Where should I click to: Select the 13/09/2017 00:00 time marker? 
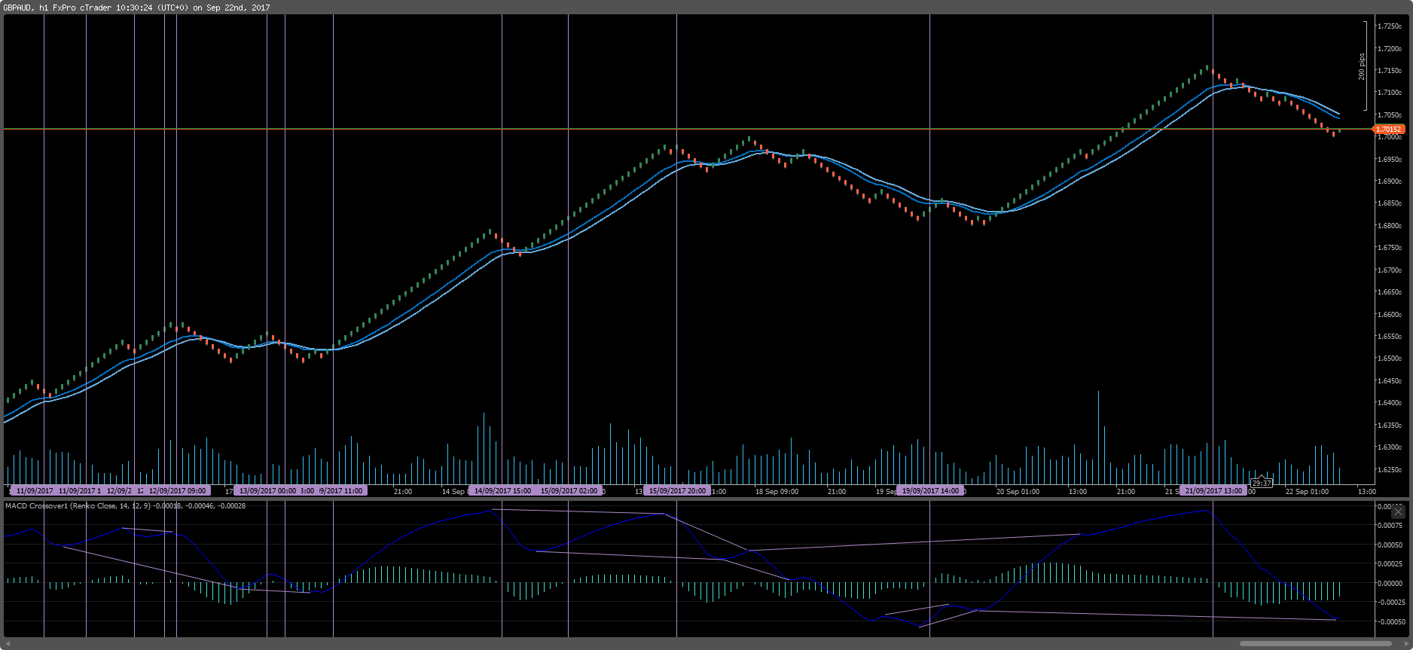coord(267,491)
